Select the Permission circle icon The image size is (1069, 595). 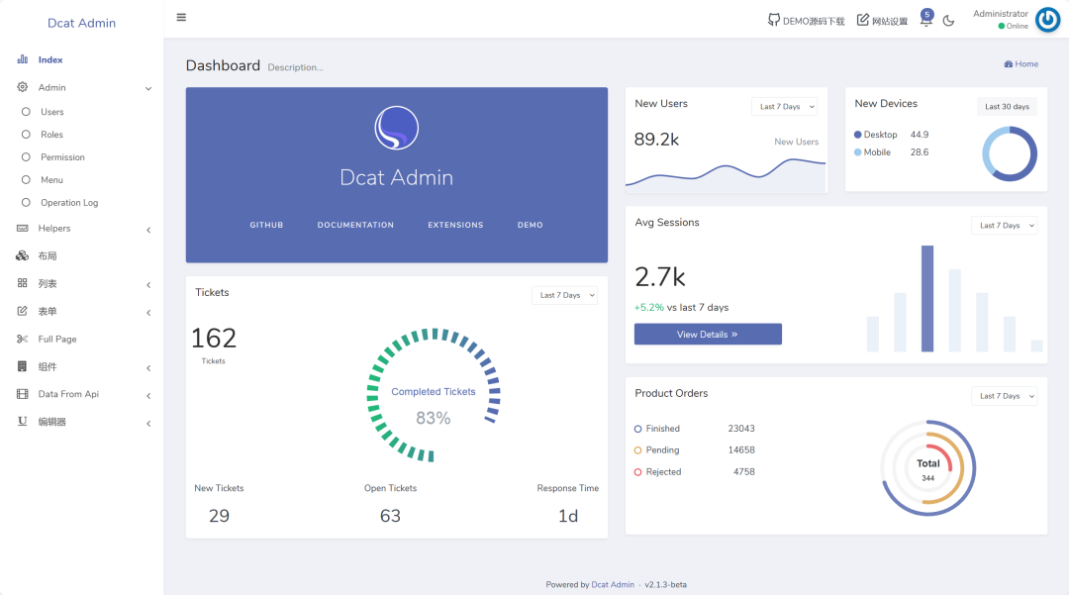(x=26, y=156)
